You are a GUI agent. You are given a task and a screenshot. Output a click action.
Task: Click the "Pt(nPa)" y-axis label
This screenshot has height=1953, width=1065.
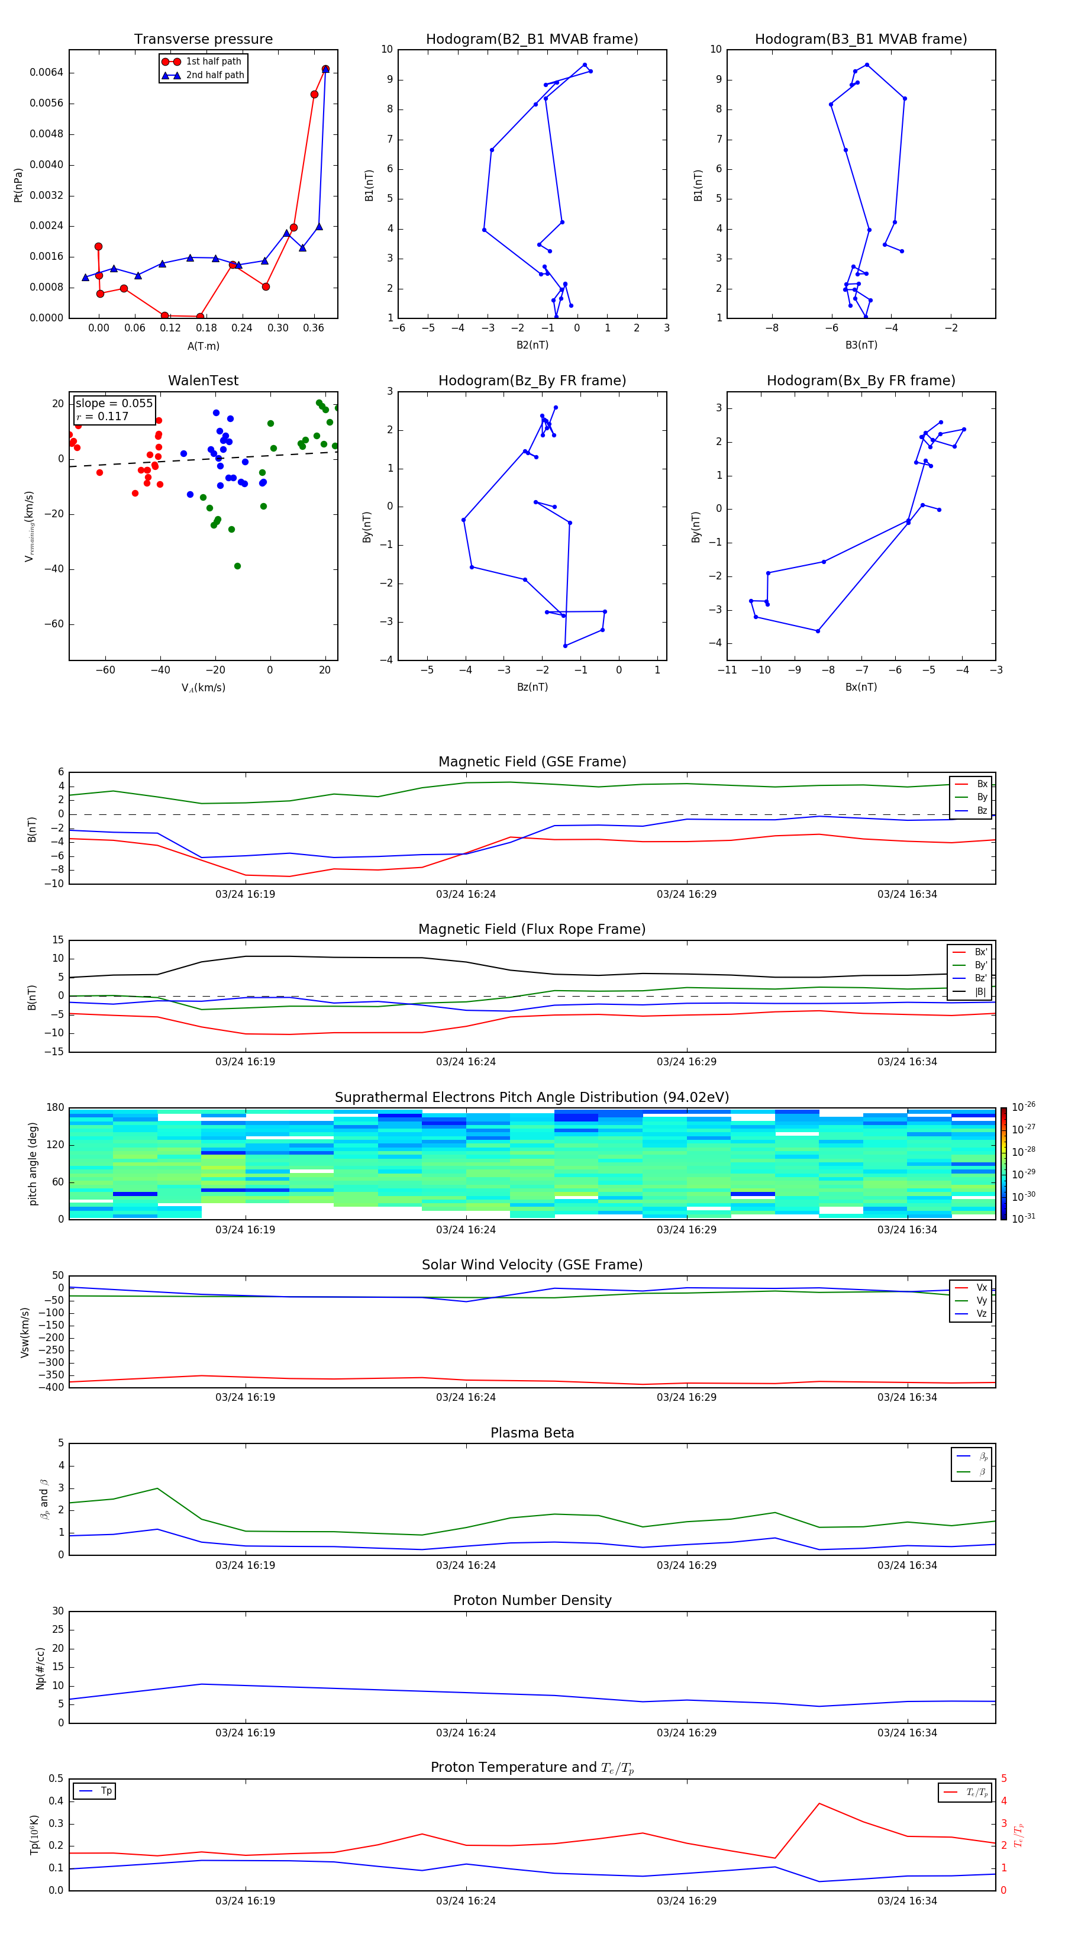18,184
